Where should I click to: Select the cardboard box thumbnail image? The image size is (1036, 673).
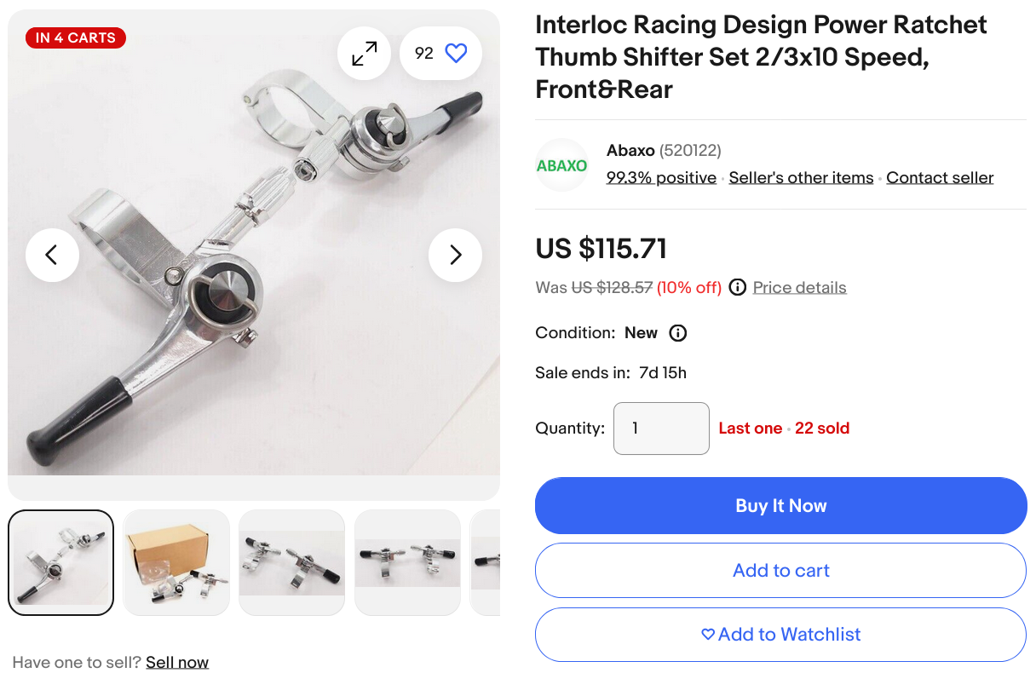point(176,562)
